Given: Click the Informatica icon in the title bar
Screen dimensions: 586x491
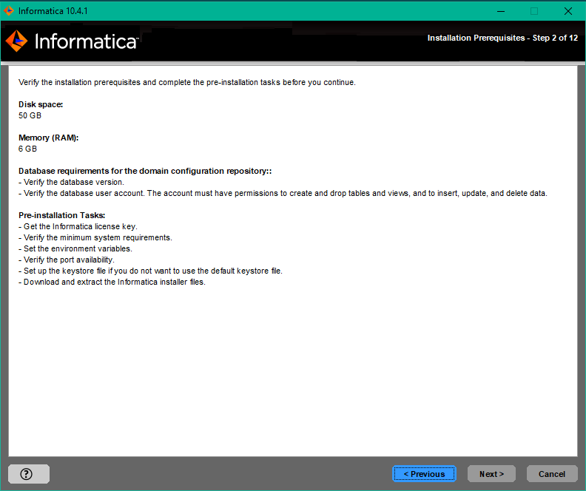Looking at the screenshot, I should pos(8,11).
